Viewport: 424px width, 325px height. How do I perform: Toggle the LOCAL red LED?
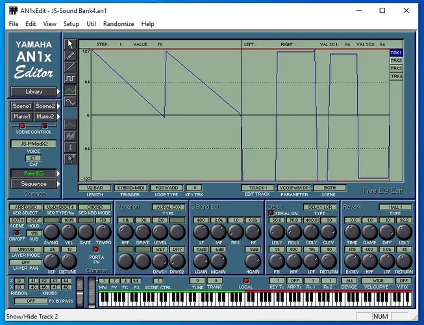pos(246,281)
